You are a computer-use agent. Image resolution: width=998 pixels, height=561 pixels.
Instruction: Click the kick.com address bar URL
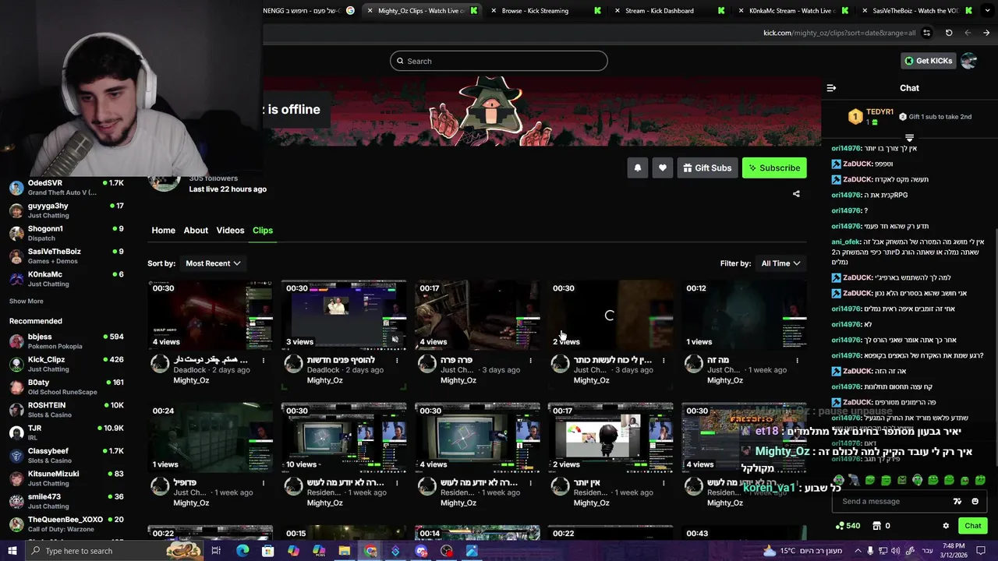[x=839, y=33]
